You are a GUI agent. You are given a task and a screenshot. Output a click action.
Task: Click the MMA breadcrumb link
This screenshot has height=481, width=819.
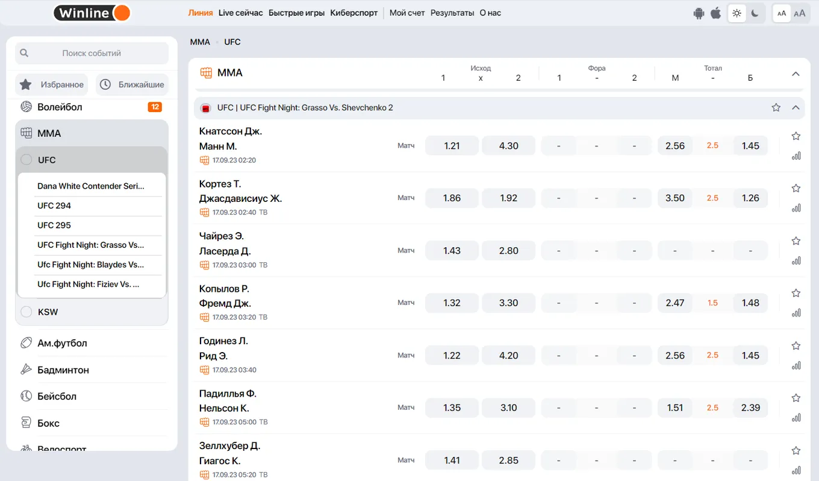pyautogui.click(x=200, y=42)
